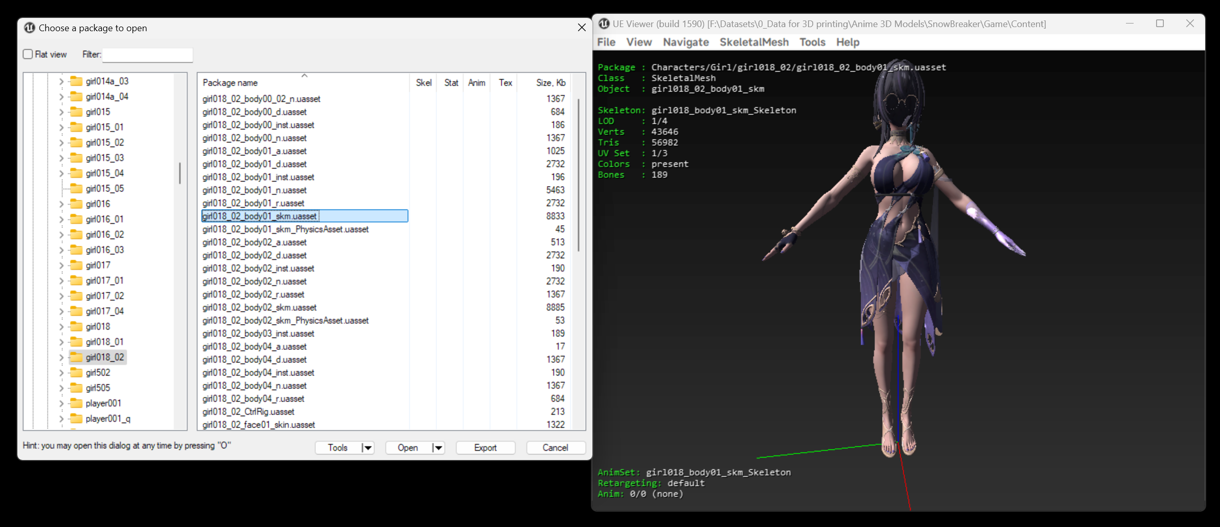Expand the girl014a_03 folder node
This screenshot has height=527, width=1220.
pyautogui.click(x=61, y=81)
